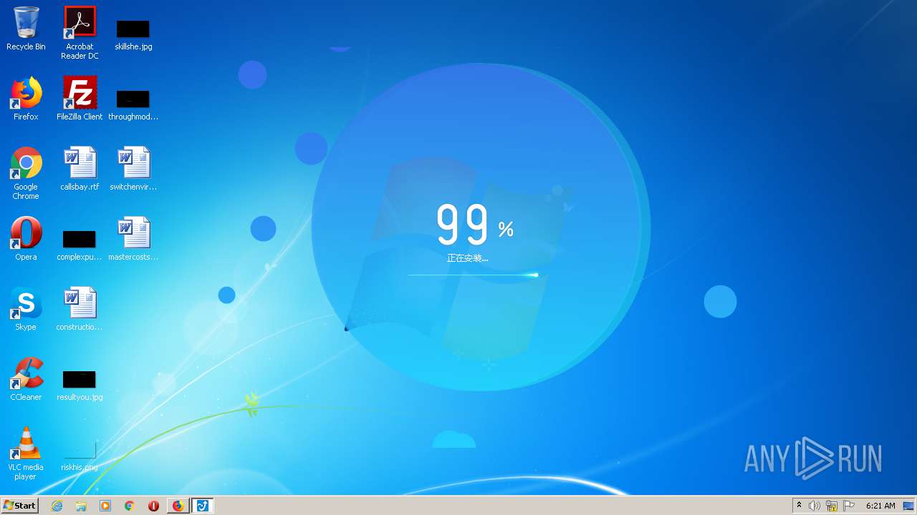This screenshot has height=515, width=917.
Task: Open Windows Explorer folder in taskbar
Action: [x=81, y=506]
